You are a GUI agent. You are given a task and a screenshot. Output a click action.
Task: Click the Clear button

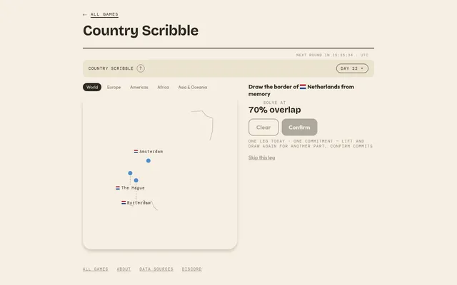(263, 127)
